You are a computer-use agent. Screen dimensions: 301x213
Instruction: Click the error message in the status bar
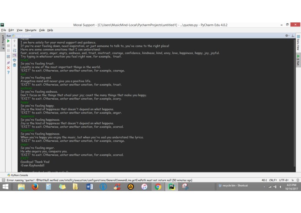[100, 180]
